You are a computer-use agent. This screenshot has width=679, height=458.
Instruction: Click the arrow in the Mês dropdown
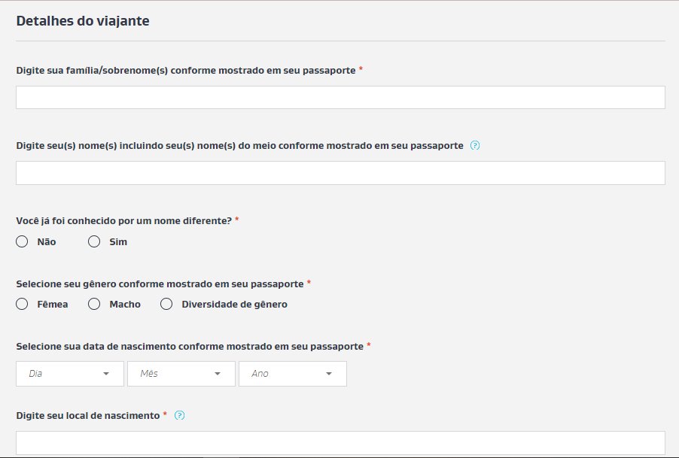click(218, 374)
